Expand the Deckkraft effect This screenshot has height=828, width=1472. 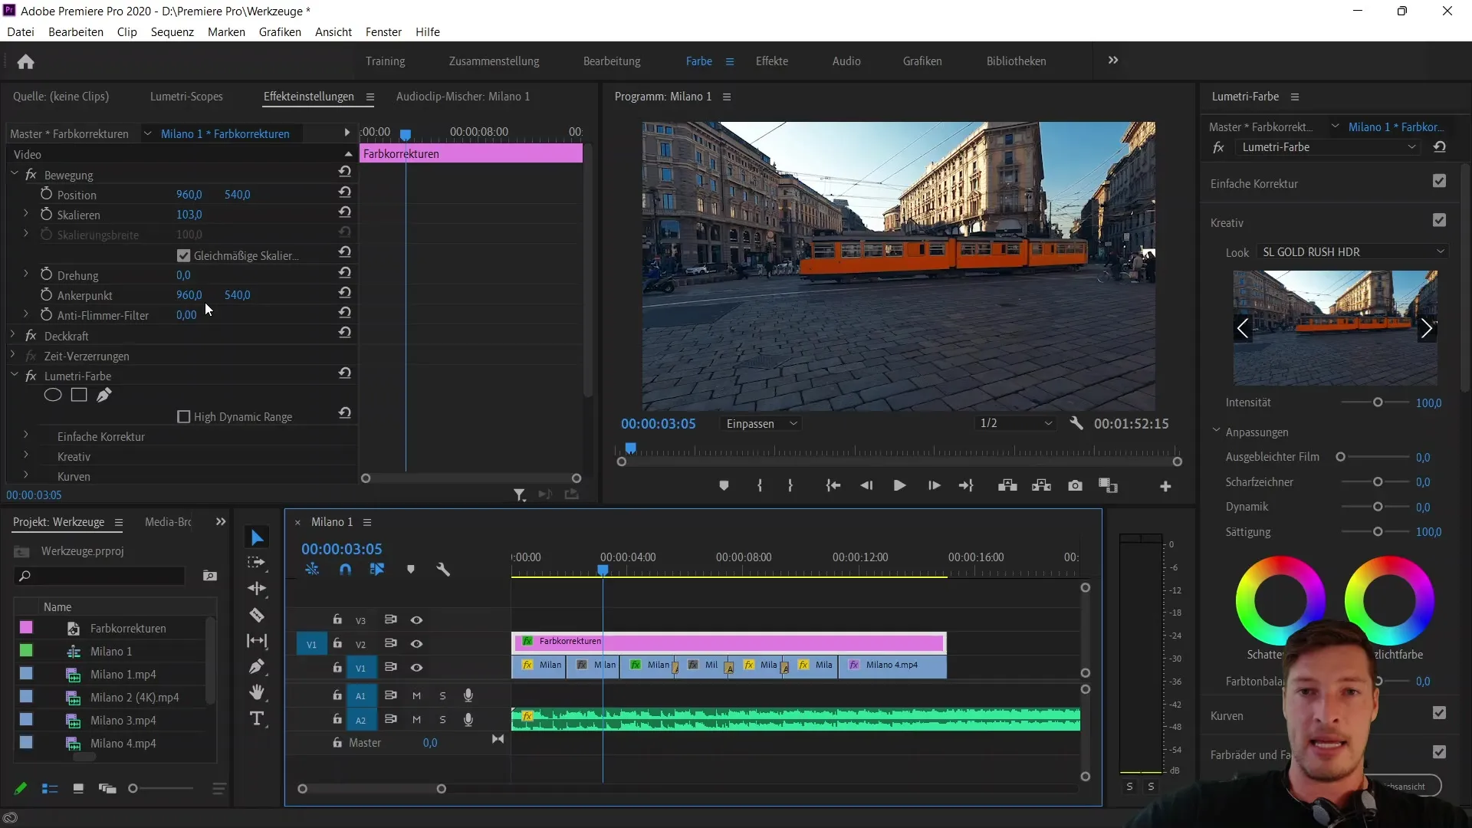pyautogui.click(x=14, y=335)
